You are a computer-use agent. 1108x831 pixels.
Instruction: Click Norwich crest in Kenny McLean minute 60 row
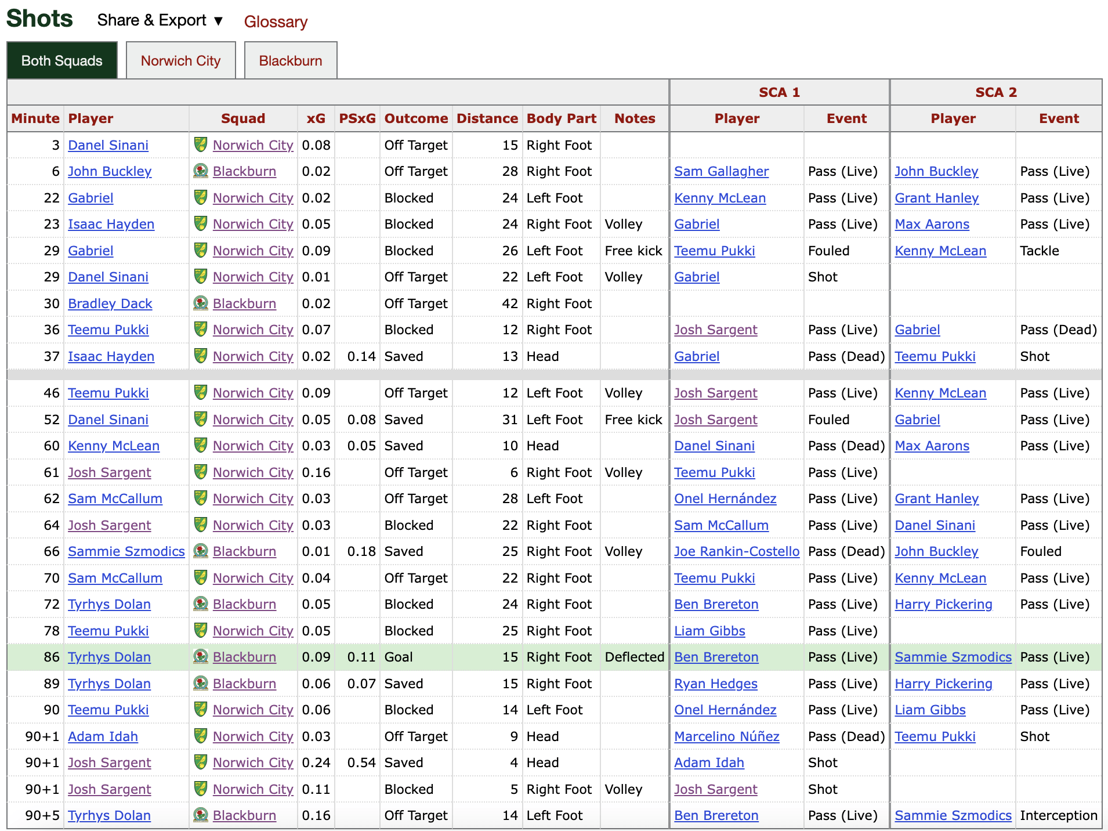tap(201, 446)
